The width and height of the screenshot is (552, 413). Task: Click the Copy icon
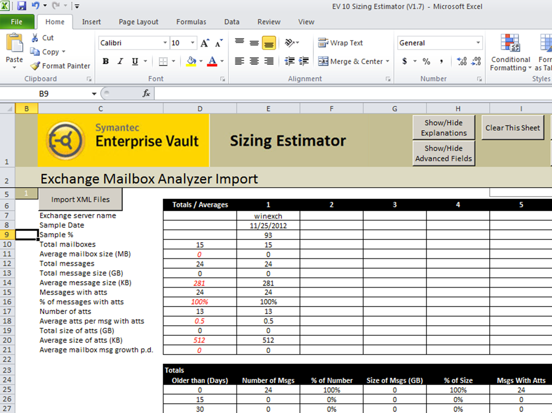[x=35, y=52]
